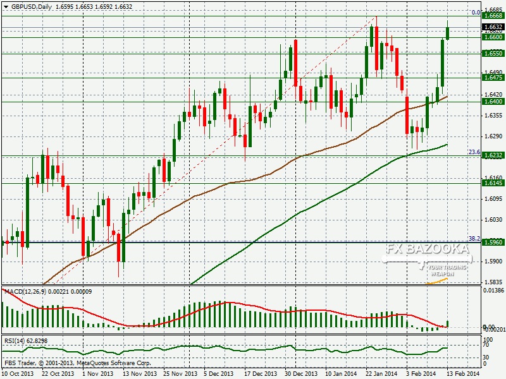Click the latest MACD histogram bar
The width and height of the screenshot is (506, 379).
tap(448, 323)
